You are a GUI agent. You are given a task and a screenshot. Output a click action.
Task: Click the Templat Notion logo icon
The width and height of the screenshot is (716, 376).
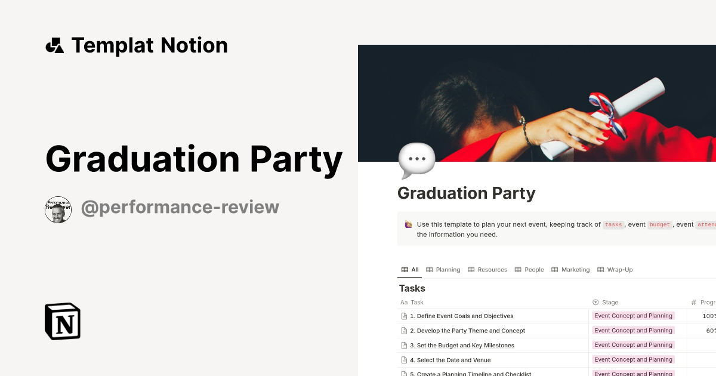pos(55,45)
